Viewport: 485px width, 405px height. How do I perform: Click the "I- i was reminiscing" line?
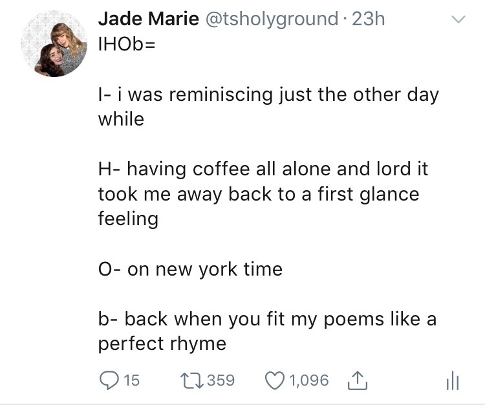click(268, 95)
